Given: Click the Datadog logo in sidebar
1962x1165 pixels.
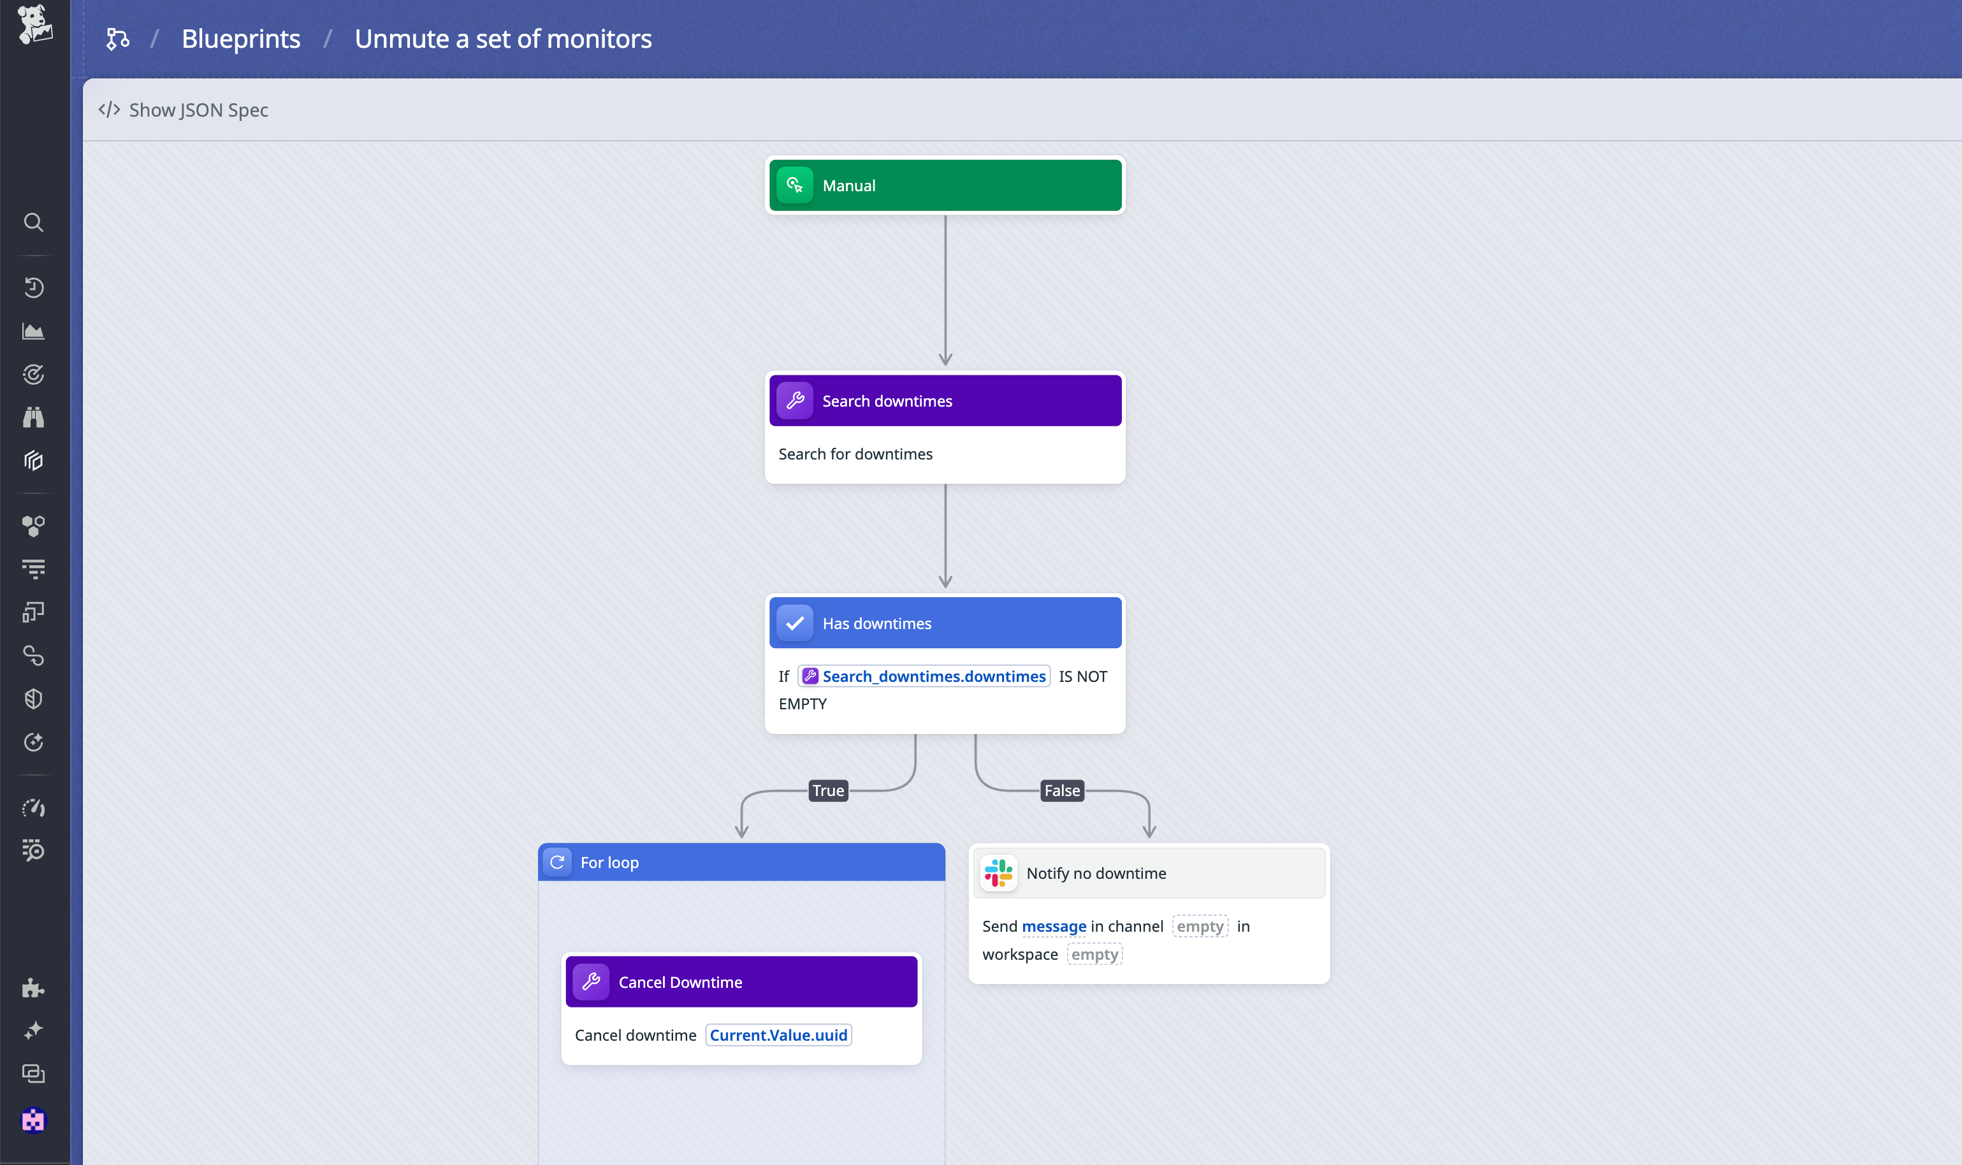Looking at the screenshot, I should click(x=34, y=25).
